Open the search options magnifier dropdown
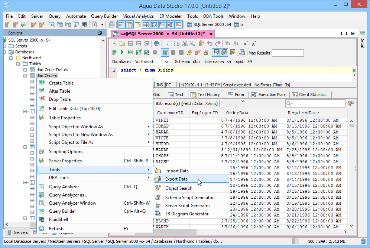Screen dimensions: 370x248 289,103
